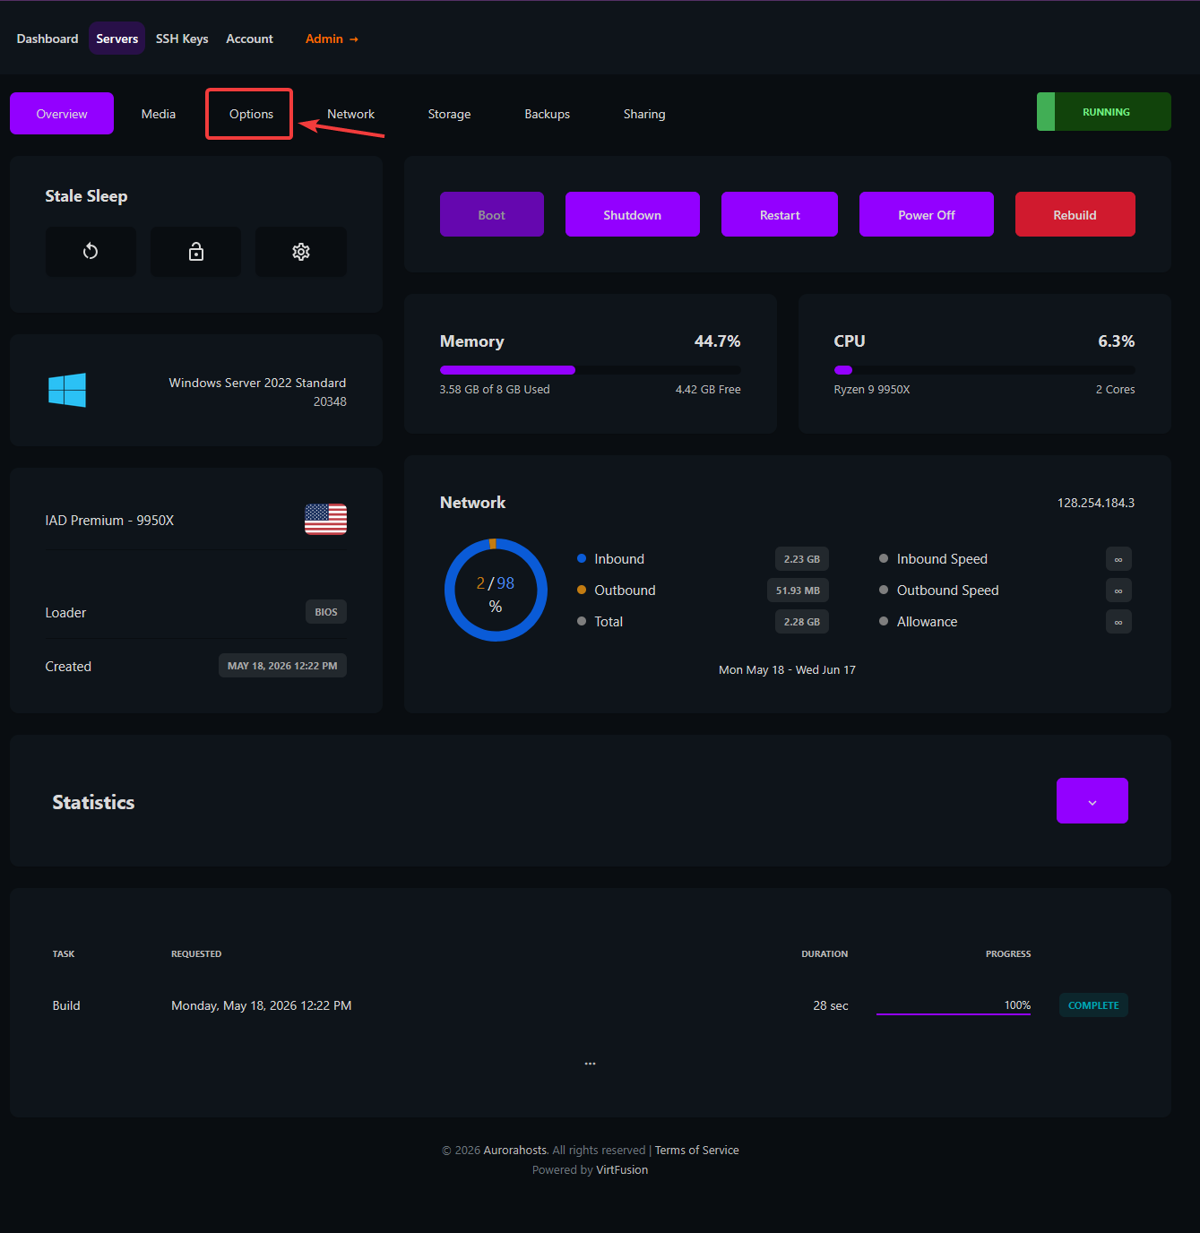
Task: Click the COMPLETE status badge
Action: pos(1093,1005)
